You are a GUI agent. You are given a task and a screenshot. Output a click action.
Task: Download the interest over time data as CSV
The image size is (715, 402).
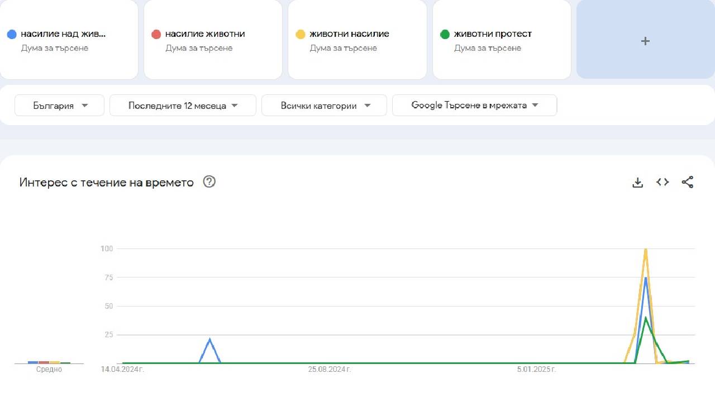click(x=637, y=182)
